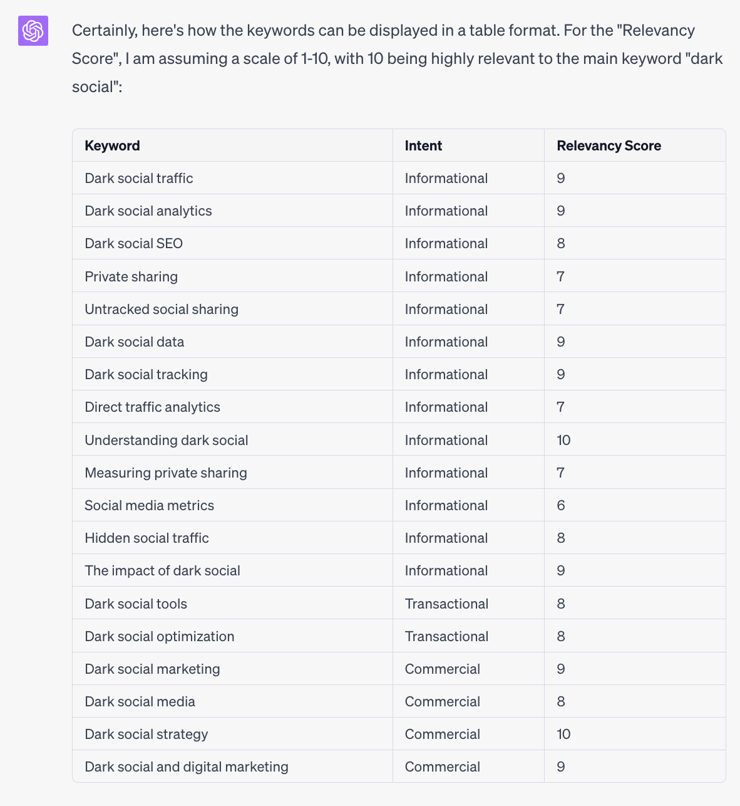Click relevancy score 6 for Social media metrics
Image resolution: width=740 pixels, height=806 pixels.
pyautogui.click(x=561, y=505)
